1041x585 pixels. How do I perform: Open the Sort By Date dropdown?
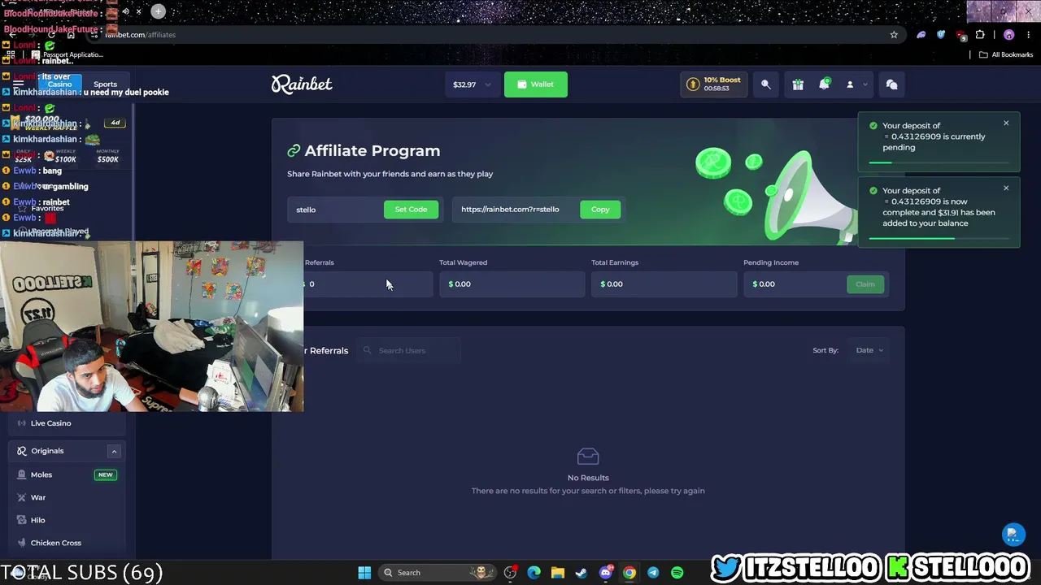(869, 350)
